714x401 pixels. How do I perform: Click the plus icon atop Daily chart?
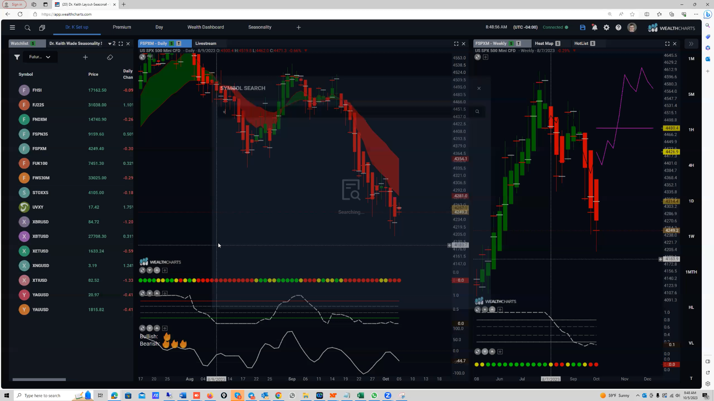(x=150, y=57)
